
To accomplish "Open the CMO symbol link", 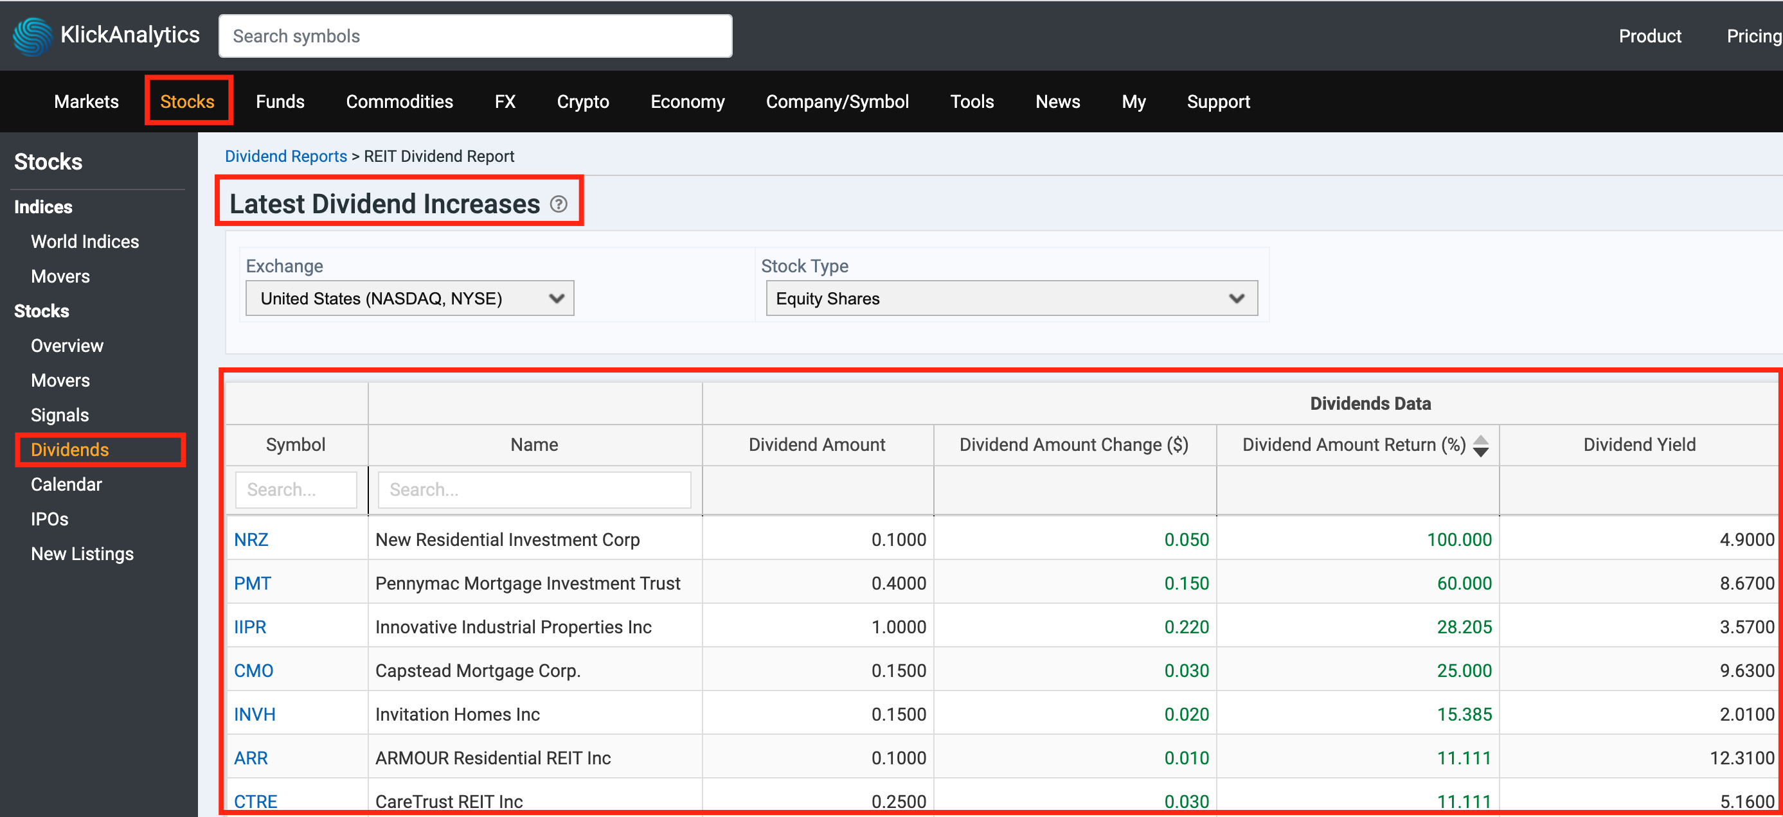I will coord(253,671).
